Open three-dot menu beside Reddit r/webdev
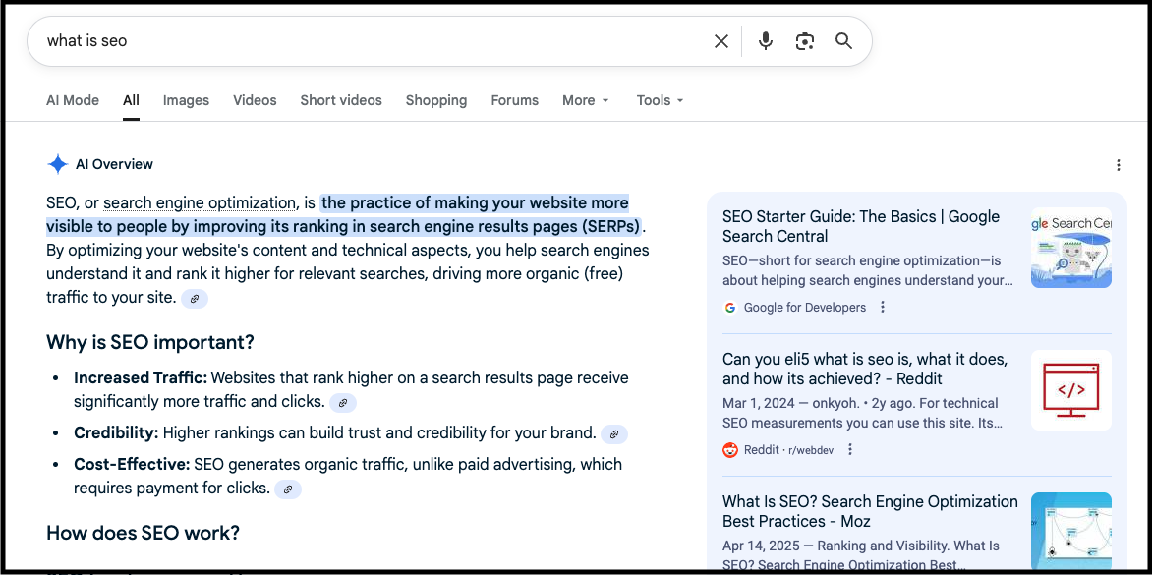This screenshot has height=575, width=1152. point(850,450)
